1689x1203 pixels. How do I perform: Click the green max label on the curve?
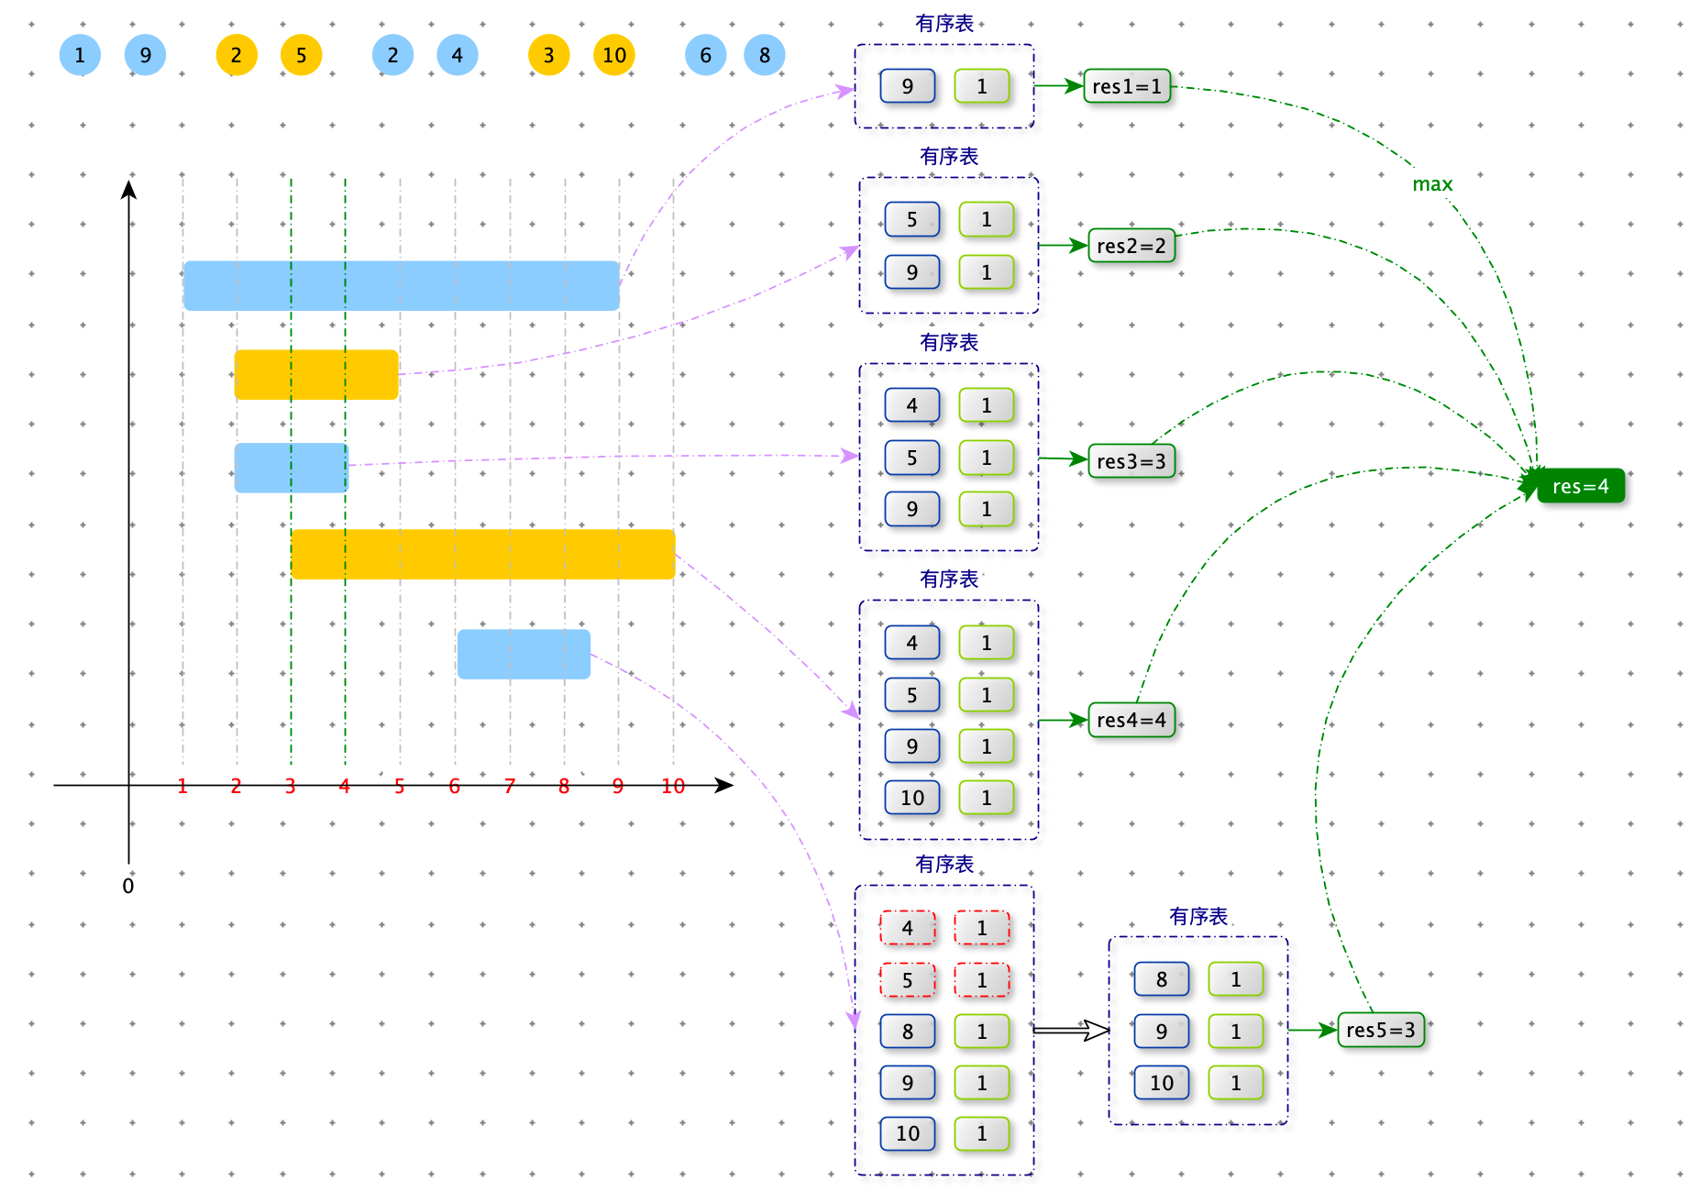click(1432, 184)
